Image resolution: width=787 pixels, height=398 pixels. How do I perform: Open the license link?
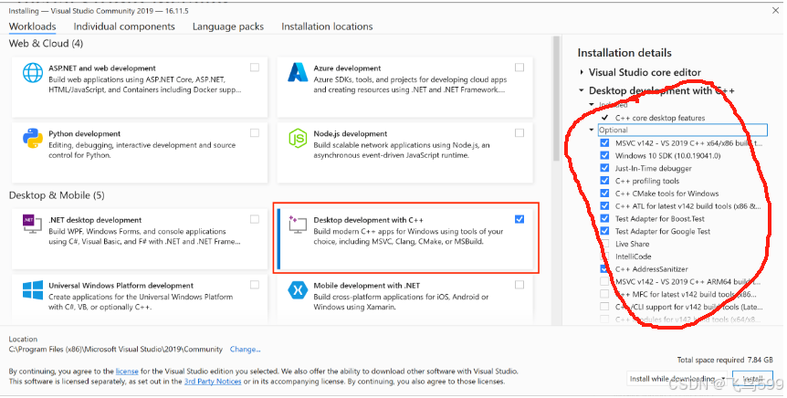[x=127, y=372]
